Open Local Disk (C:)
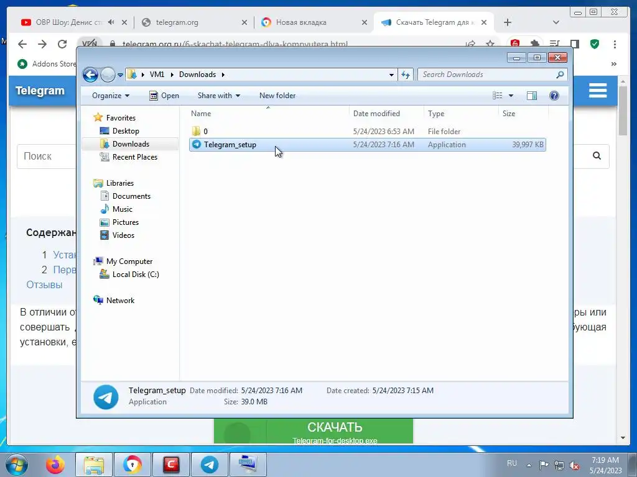637x477 pixels. [135, 274]
